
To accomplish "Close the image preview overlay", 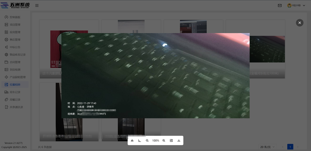I will point(299,23).
